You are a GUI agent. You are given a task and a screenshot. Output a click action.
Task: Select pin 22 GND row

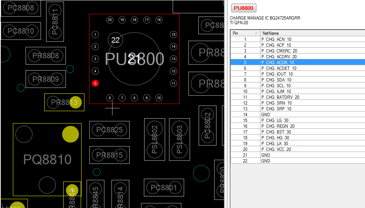pos(298,161)
